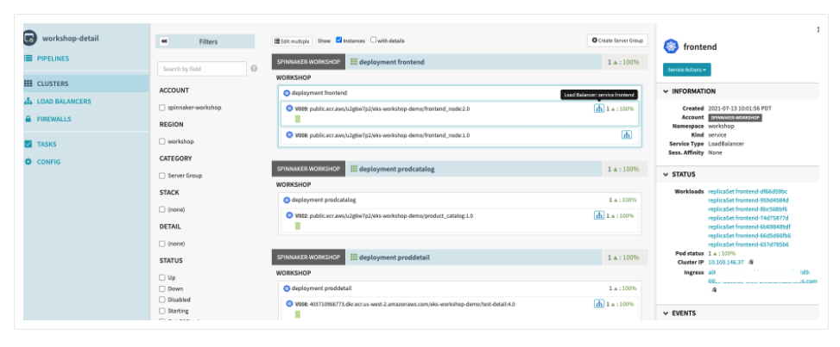840x347 pixels.
Task: Click the Cluster IP 10.100.146.37 link
Action: click(x=726, y=262)
